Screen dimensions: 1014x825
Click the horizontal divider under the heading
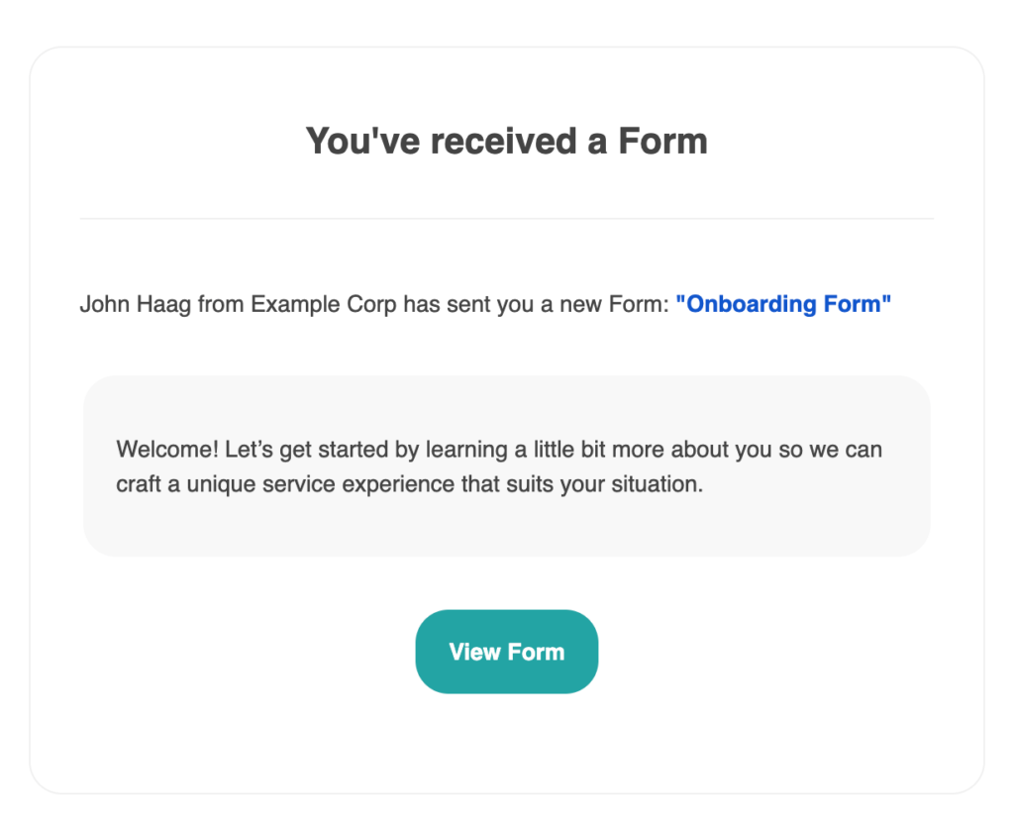point(506,219)
